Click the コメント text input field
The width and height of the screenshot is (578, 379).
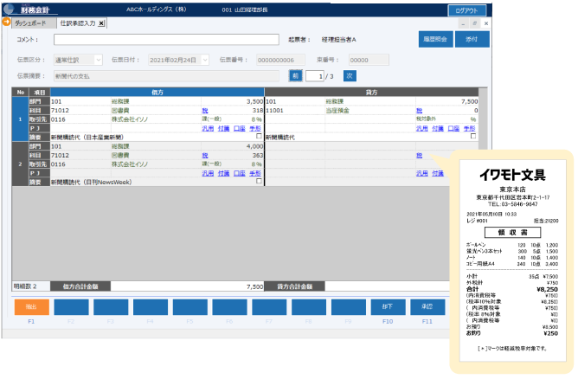click(166, 40)
